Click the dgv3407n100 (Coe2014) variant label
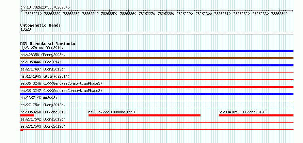Image resolution: width=303 pixels, height=143 pixels. [42, 48]
